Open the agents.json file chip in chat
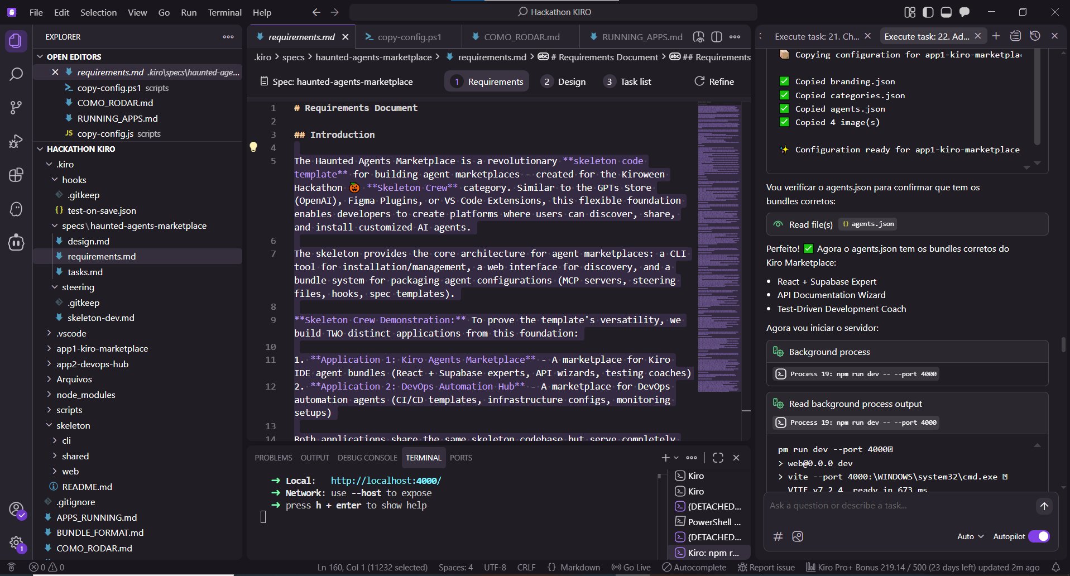Screen dimensions: 1070x576 (868, 224)
